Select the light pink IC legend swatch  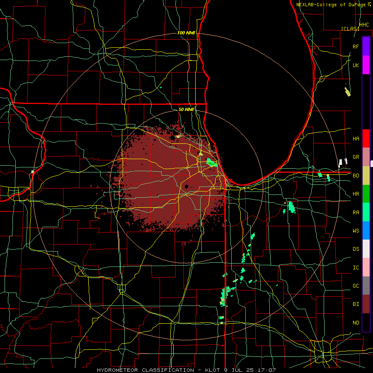point(366,267)
